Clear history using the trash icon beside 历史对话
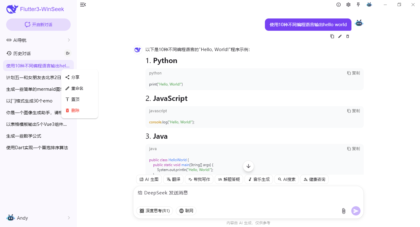This screenshot has height=227, width=420. (x=68, y=53)
